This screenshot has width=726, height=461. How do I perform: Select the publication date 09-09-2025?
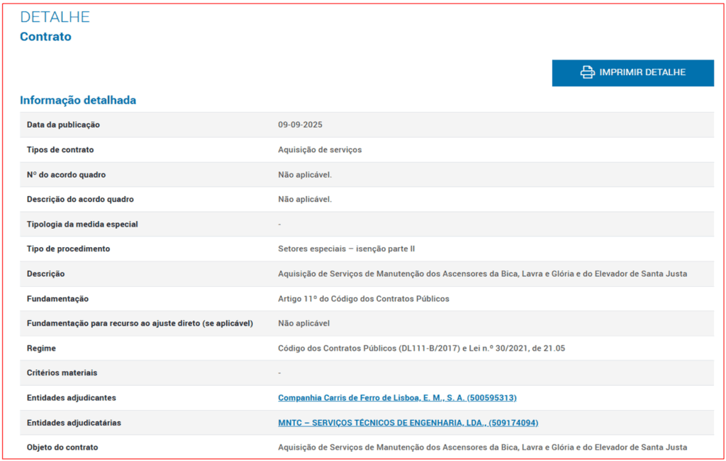click(300, 125)
